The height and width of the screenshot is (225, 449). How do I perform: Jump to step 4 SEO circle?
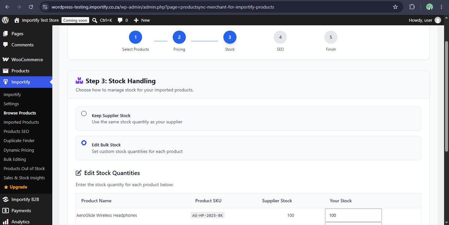pos(280,37)
